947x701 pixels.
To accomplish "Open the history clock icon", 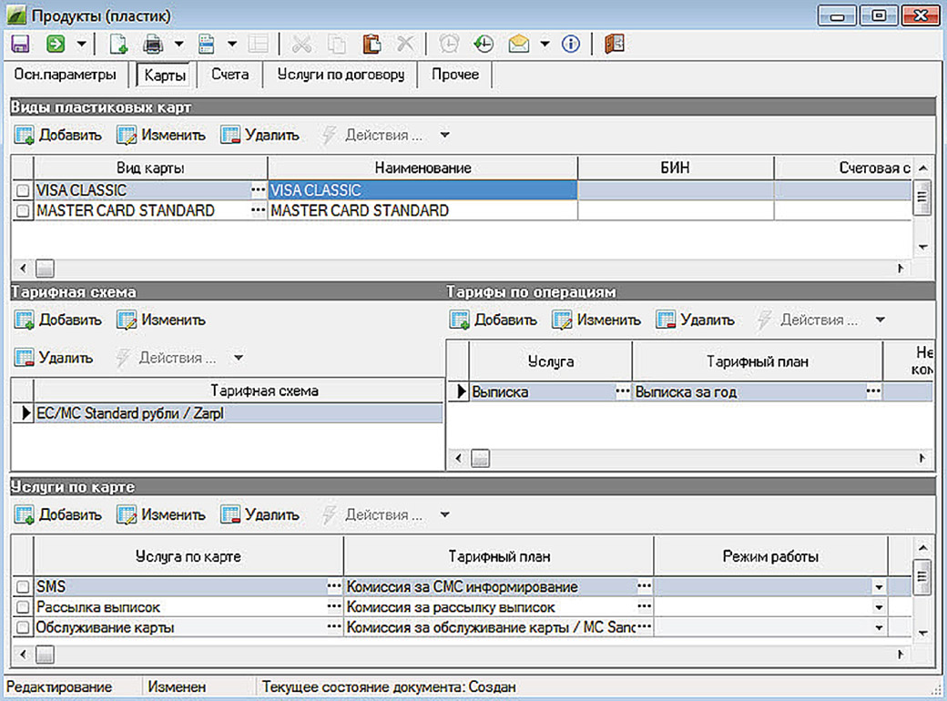I will click(484, 44).
